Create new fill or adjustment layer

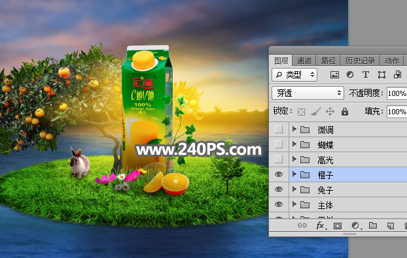tap(355, 225)
